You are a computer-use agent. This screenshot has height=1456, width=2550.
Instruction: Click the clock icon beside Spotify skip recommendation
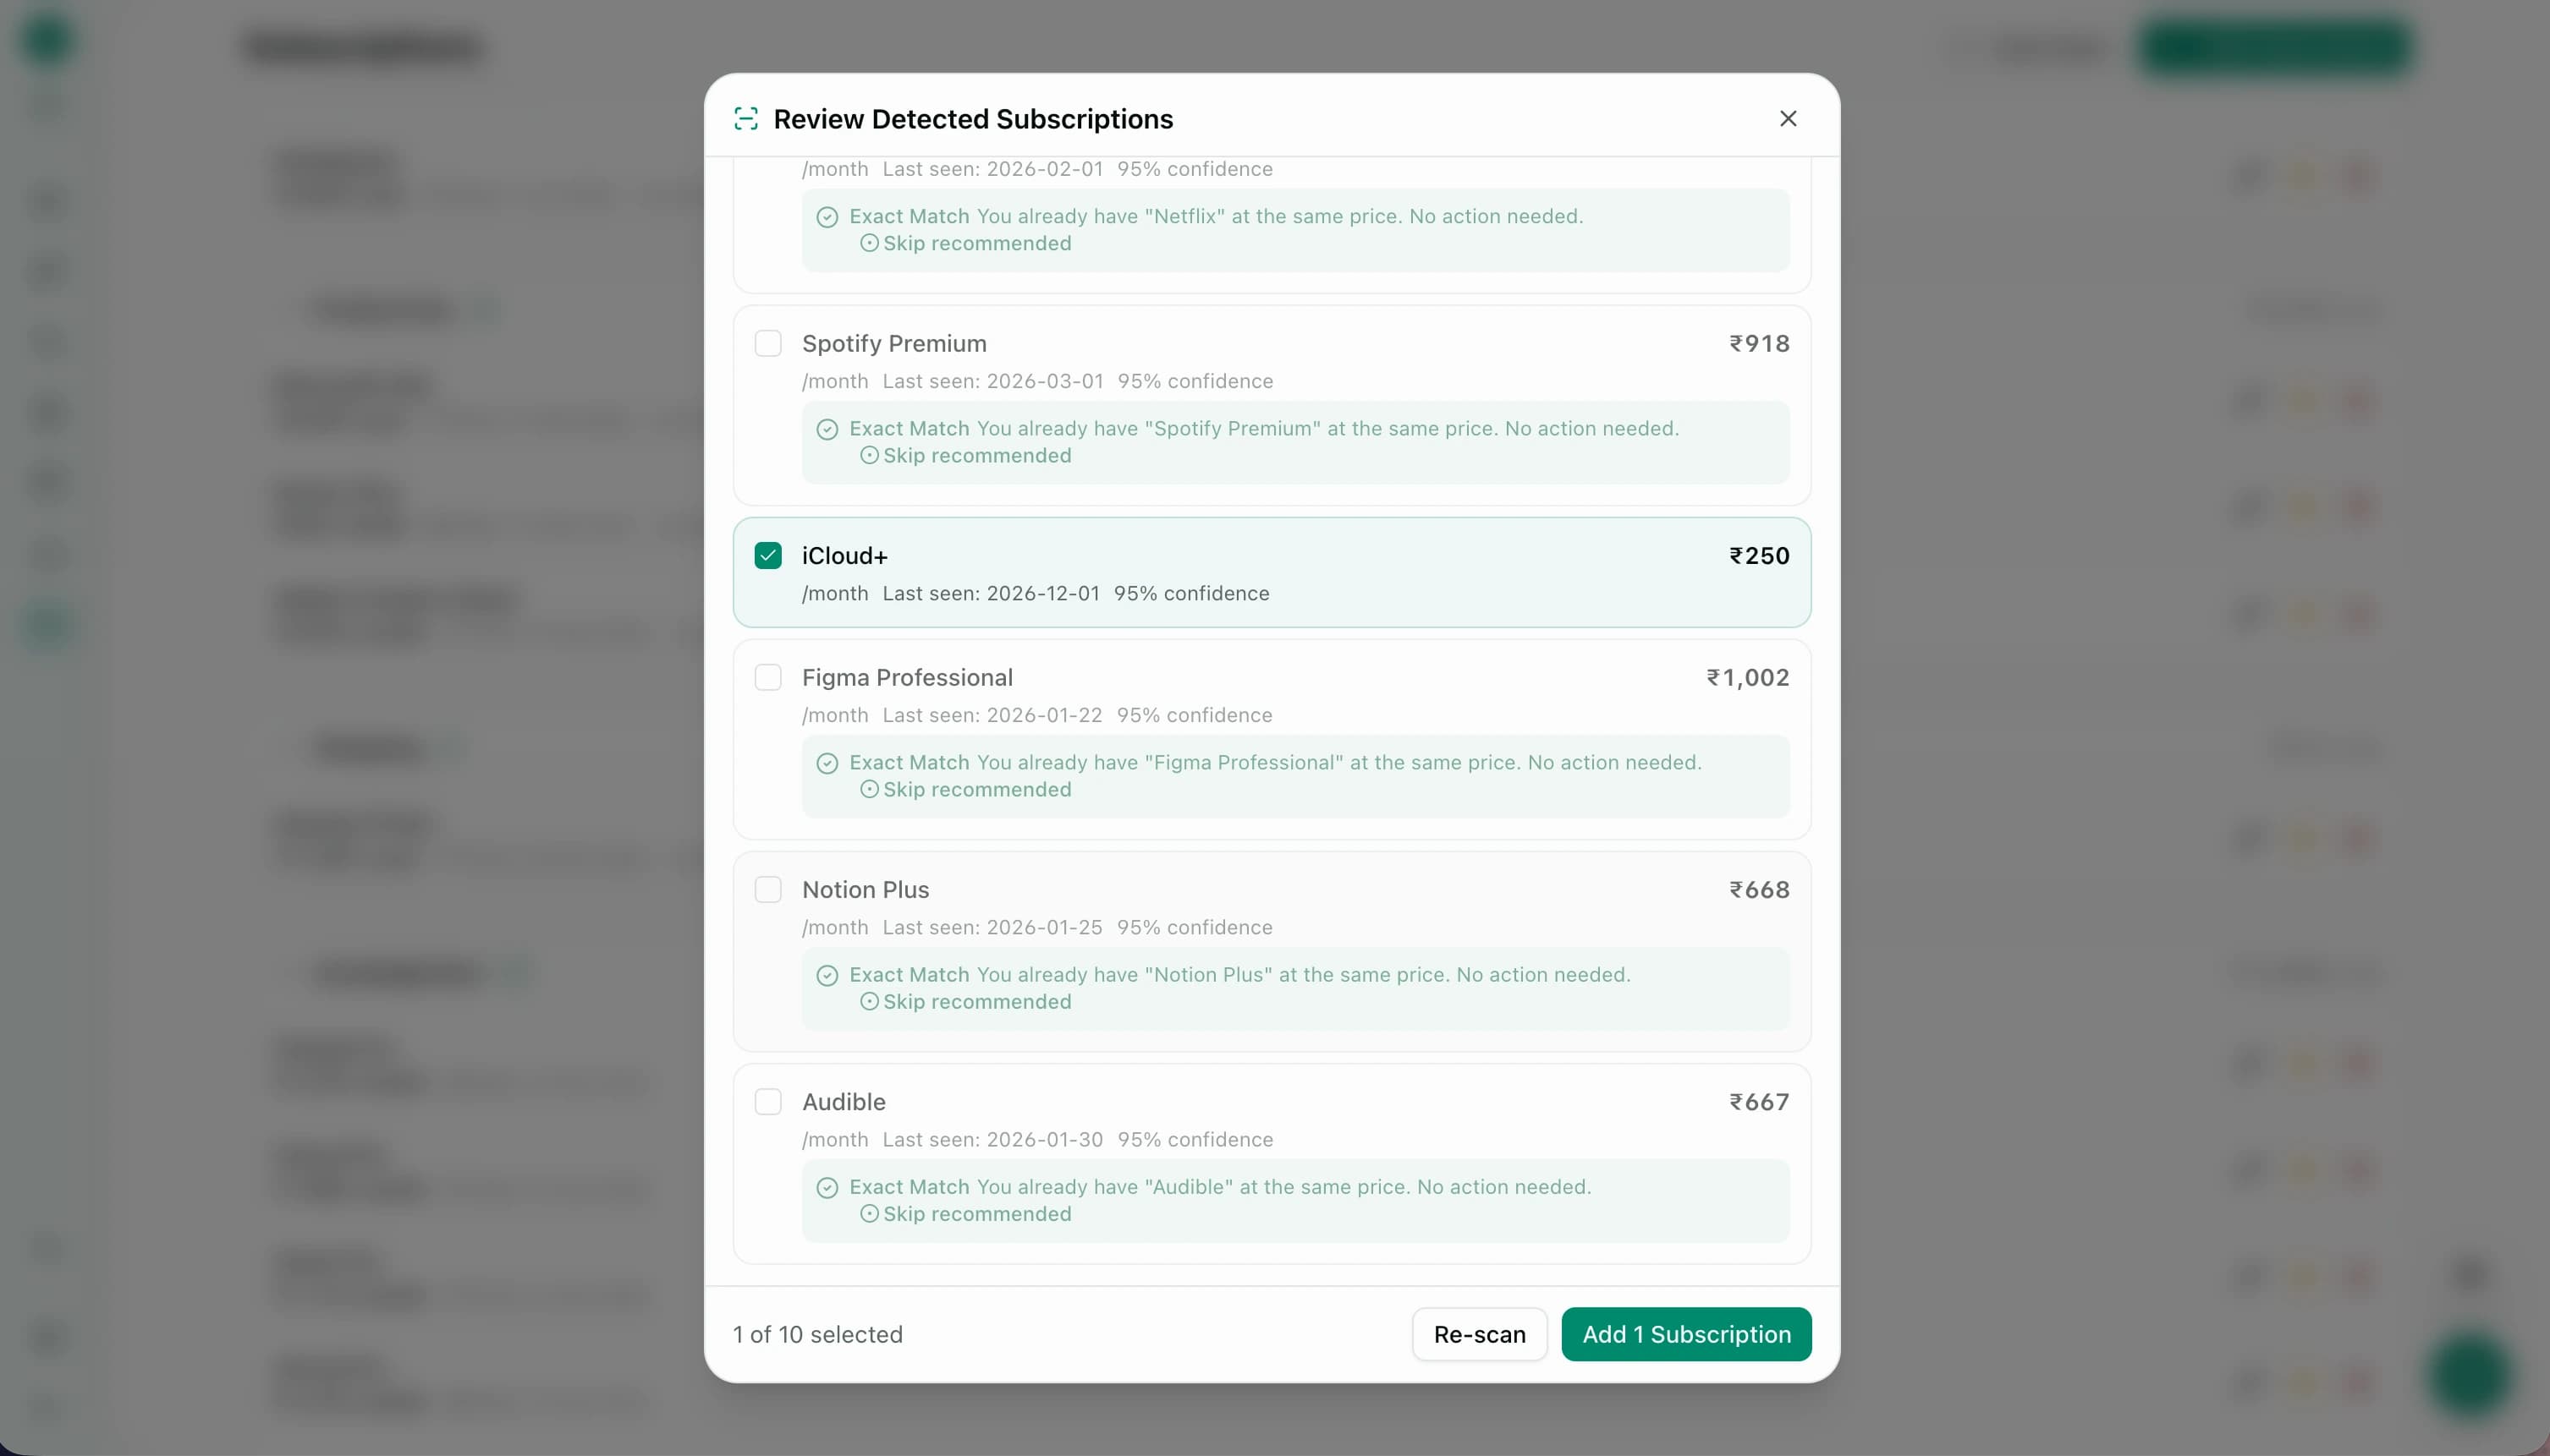coord(868,455)
